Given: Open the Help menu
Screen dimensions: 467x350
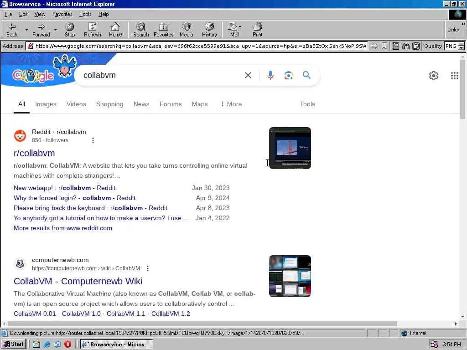Looking at the screenshot, I should pos(104,14).
